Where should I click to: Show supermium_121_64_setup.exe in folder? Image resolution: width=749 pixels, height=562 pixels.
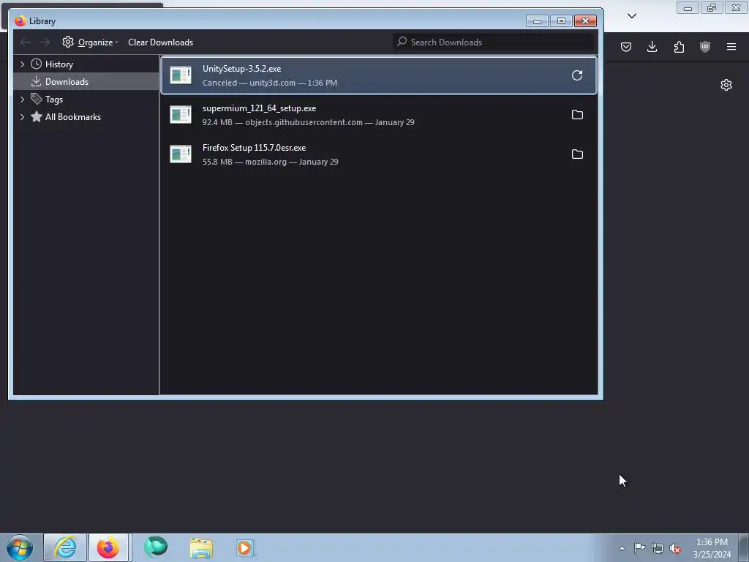(x=577, y=115)
